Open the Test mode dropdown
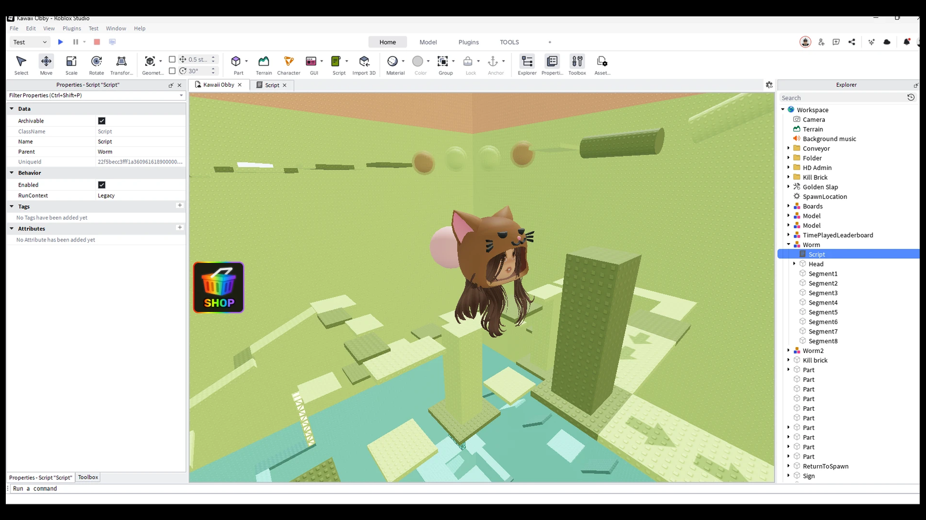Viewport: 926px width, 520px height. pos(30,42)
